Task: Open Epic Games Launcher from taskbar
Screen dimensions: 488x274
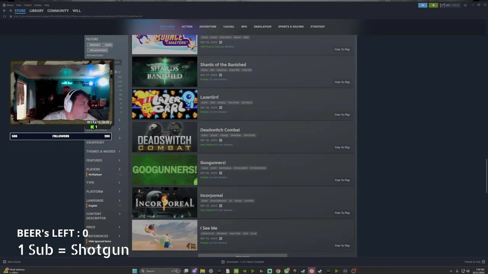Action: click(x=295, y=271)
